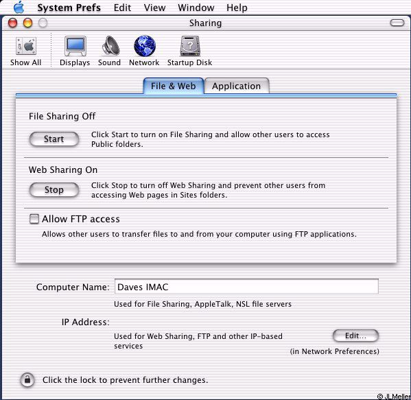Switch to the Application tab
Screen dimensions: 411x400
coord(237,86)
